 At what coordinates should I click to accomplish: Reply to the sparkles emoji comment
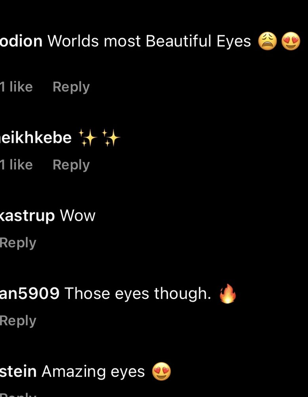[71, 165]
